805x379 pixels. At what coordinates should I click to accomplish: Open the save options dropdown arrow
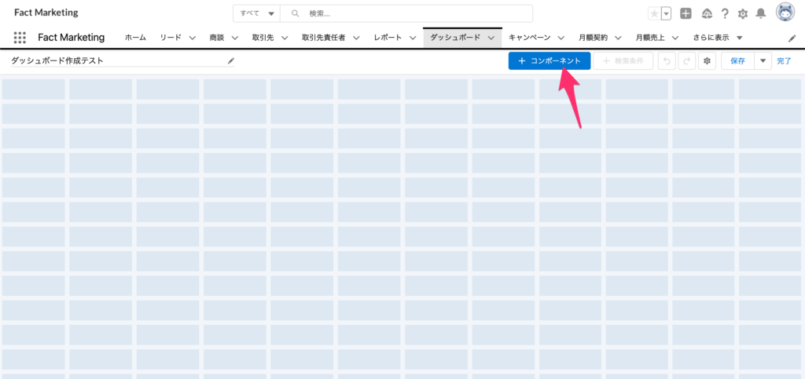pyautogui.click(x=763, y=61)
